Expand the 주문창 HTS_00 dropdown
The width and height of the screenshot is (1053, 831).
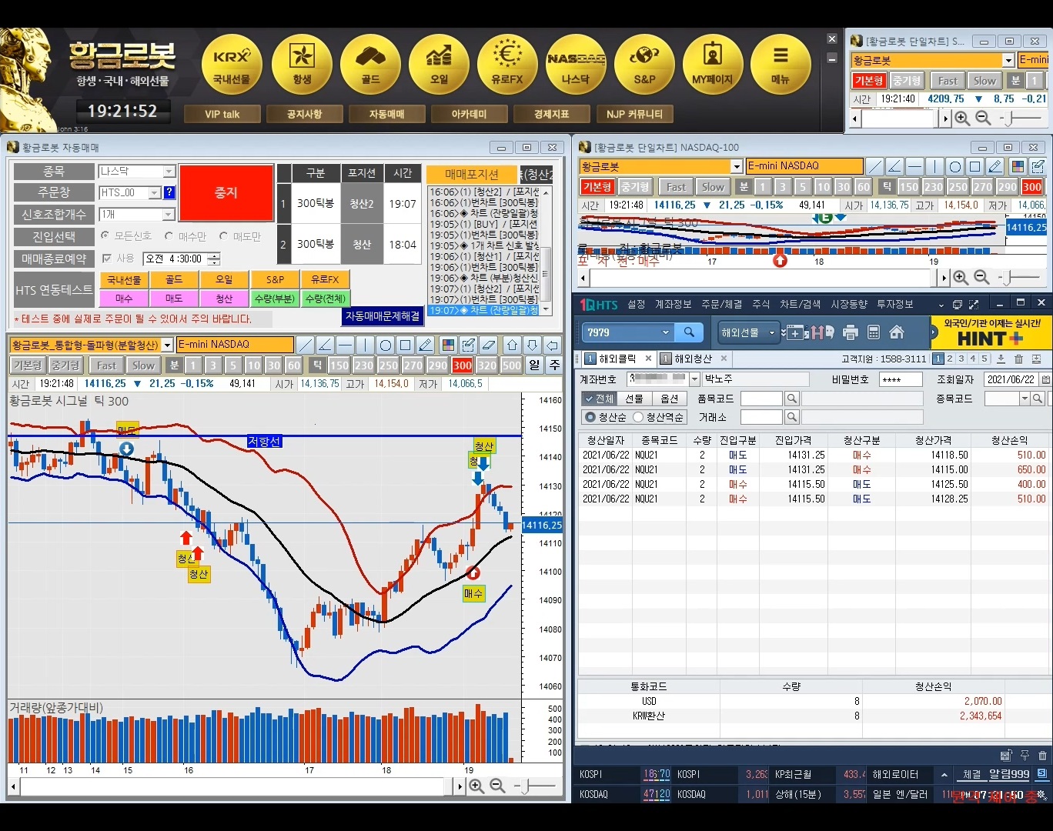154,192
